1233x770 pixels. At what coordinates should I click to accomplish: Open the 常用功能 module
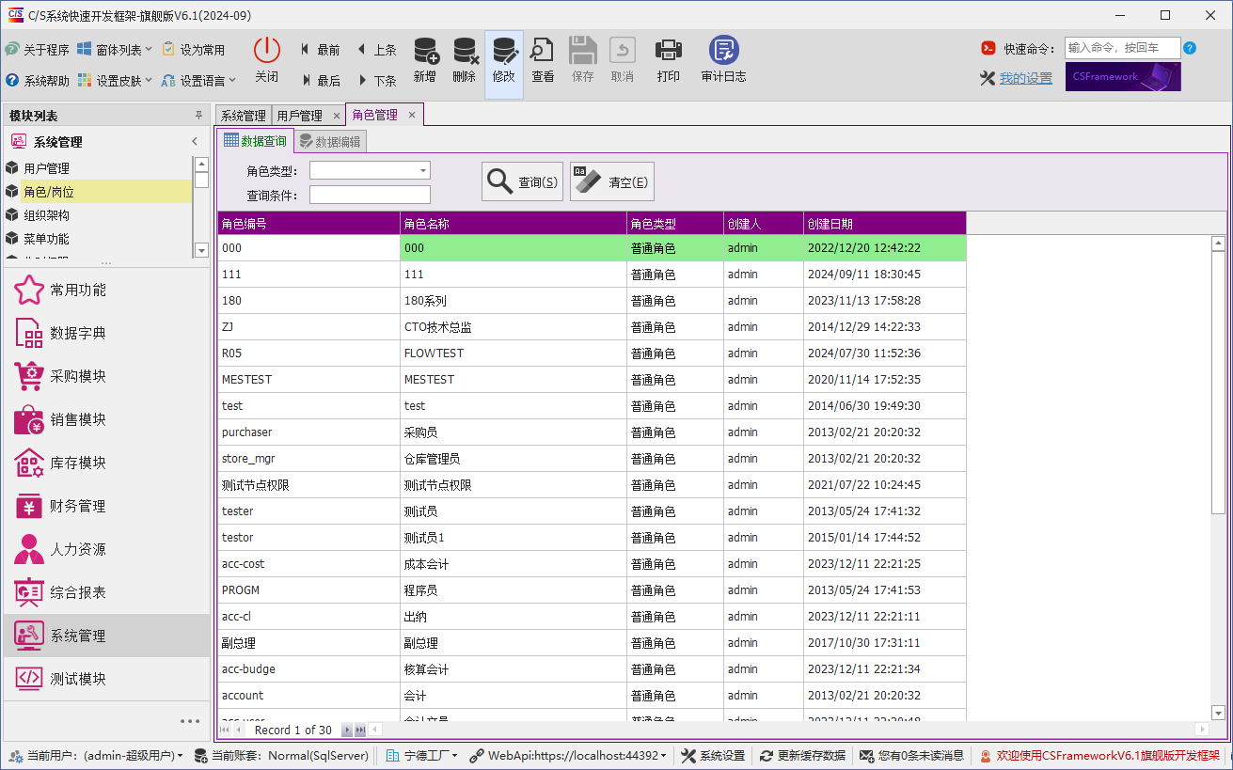106,291
